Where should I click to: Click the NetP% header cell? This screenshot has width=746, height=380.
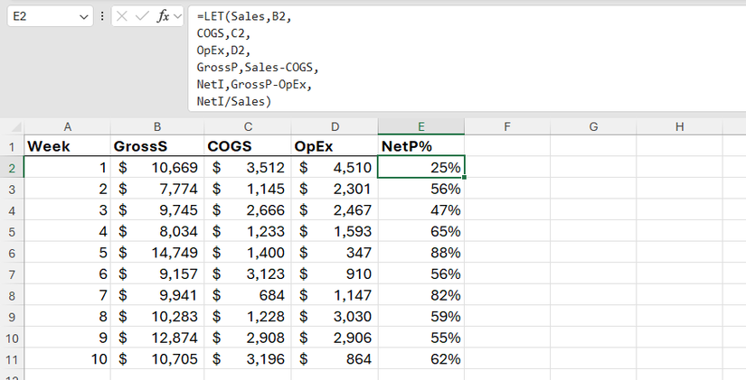[x=420, y=146]
